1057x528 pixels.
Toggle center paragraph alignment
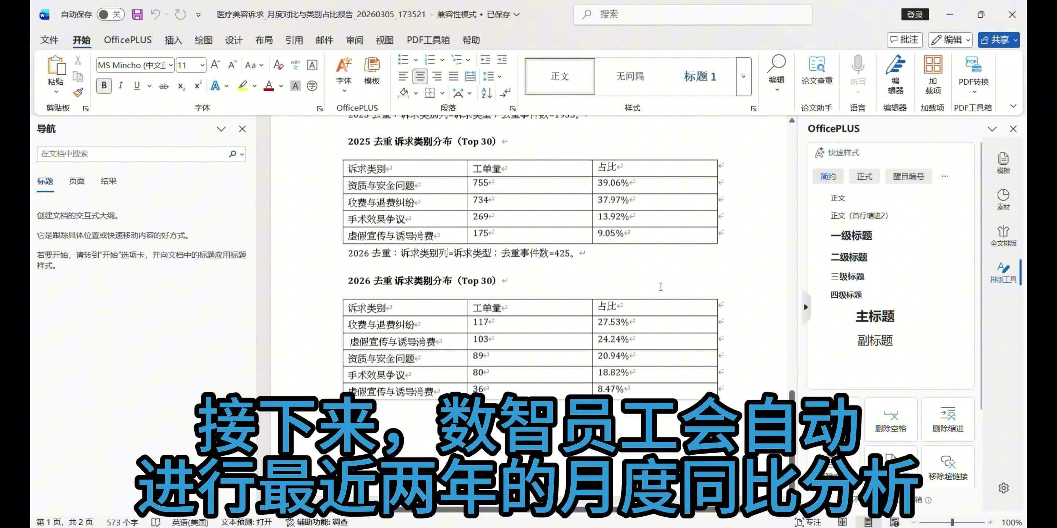point(420,76)
